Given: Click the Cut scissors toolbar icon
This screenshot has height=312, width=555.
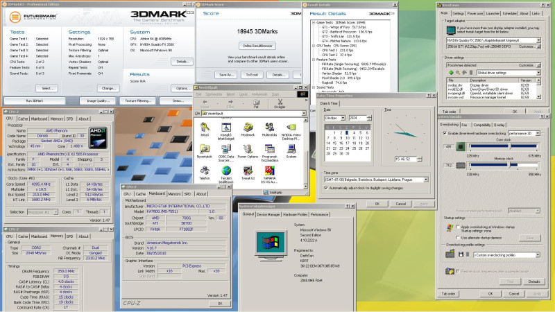Looking at the screenshot, I should click(x=280, y=103).
